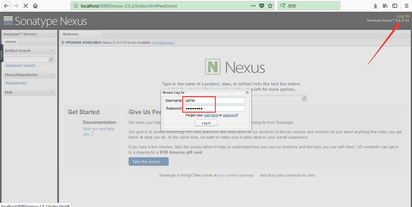Close the Nexus Log In dialog
Screen dimensions: 412x207
(x=247, y=93)
